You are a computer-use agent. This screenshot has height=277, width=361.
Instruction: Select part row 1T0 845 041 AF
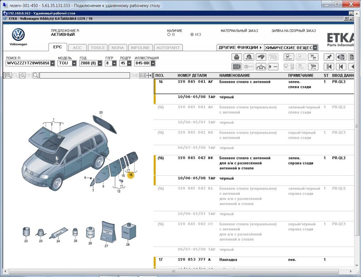click(x=254, y=86)
